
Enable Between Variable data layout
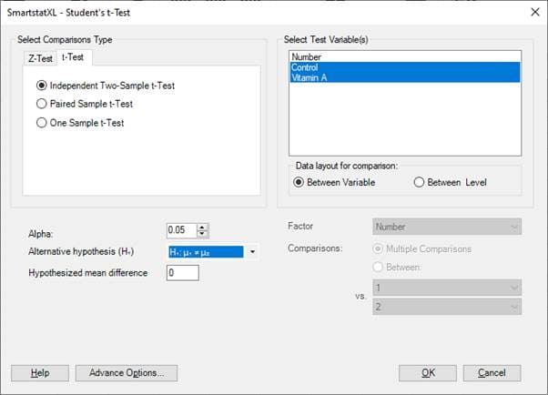click(x=299, y=182)
